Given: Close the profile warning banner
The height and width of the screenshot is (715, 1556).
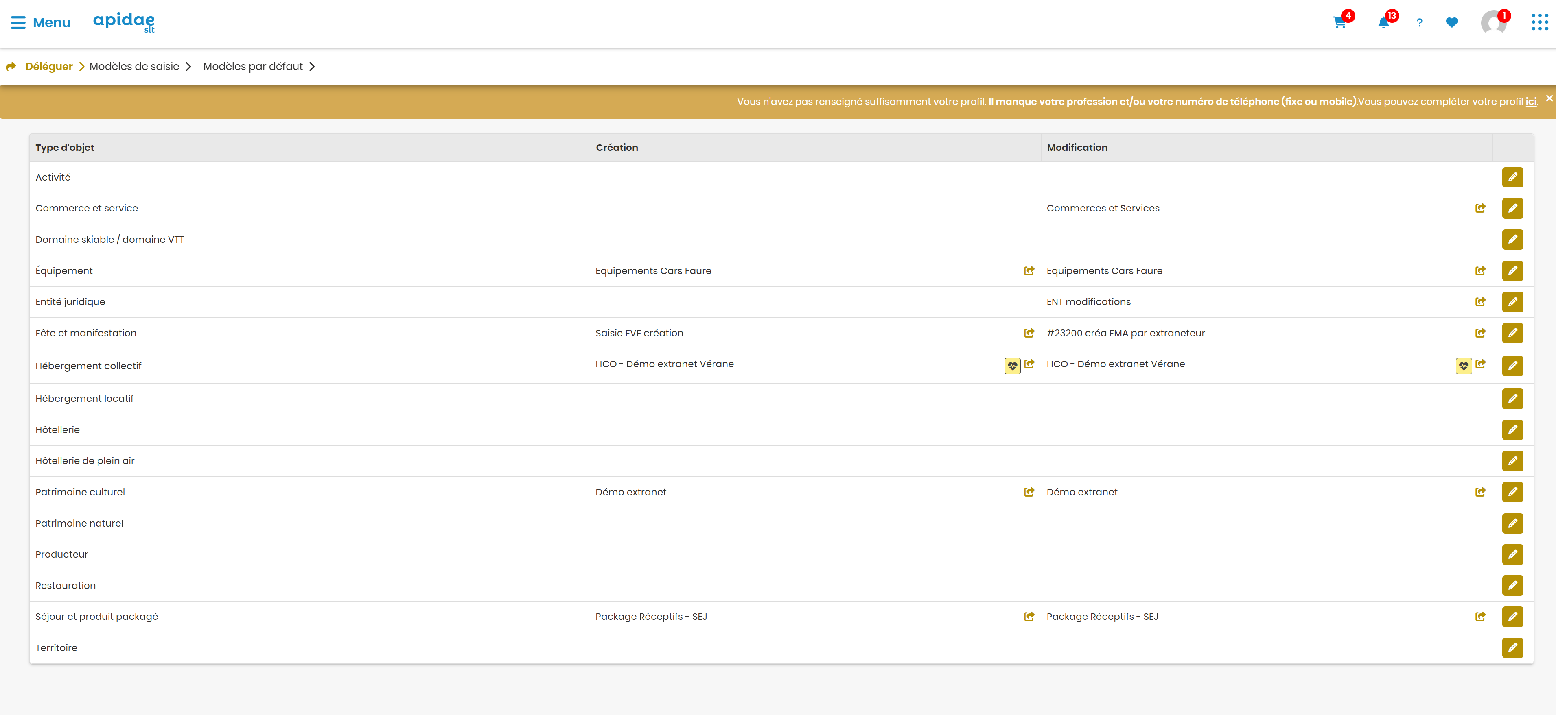Looking at the screenshot, I should 1549,98.
